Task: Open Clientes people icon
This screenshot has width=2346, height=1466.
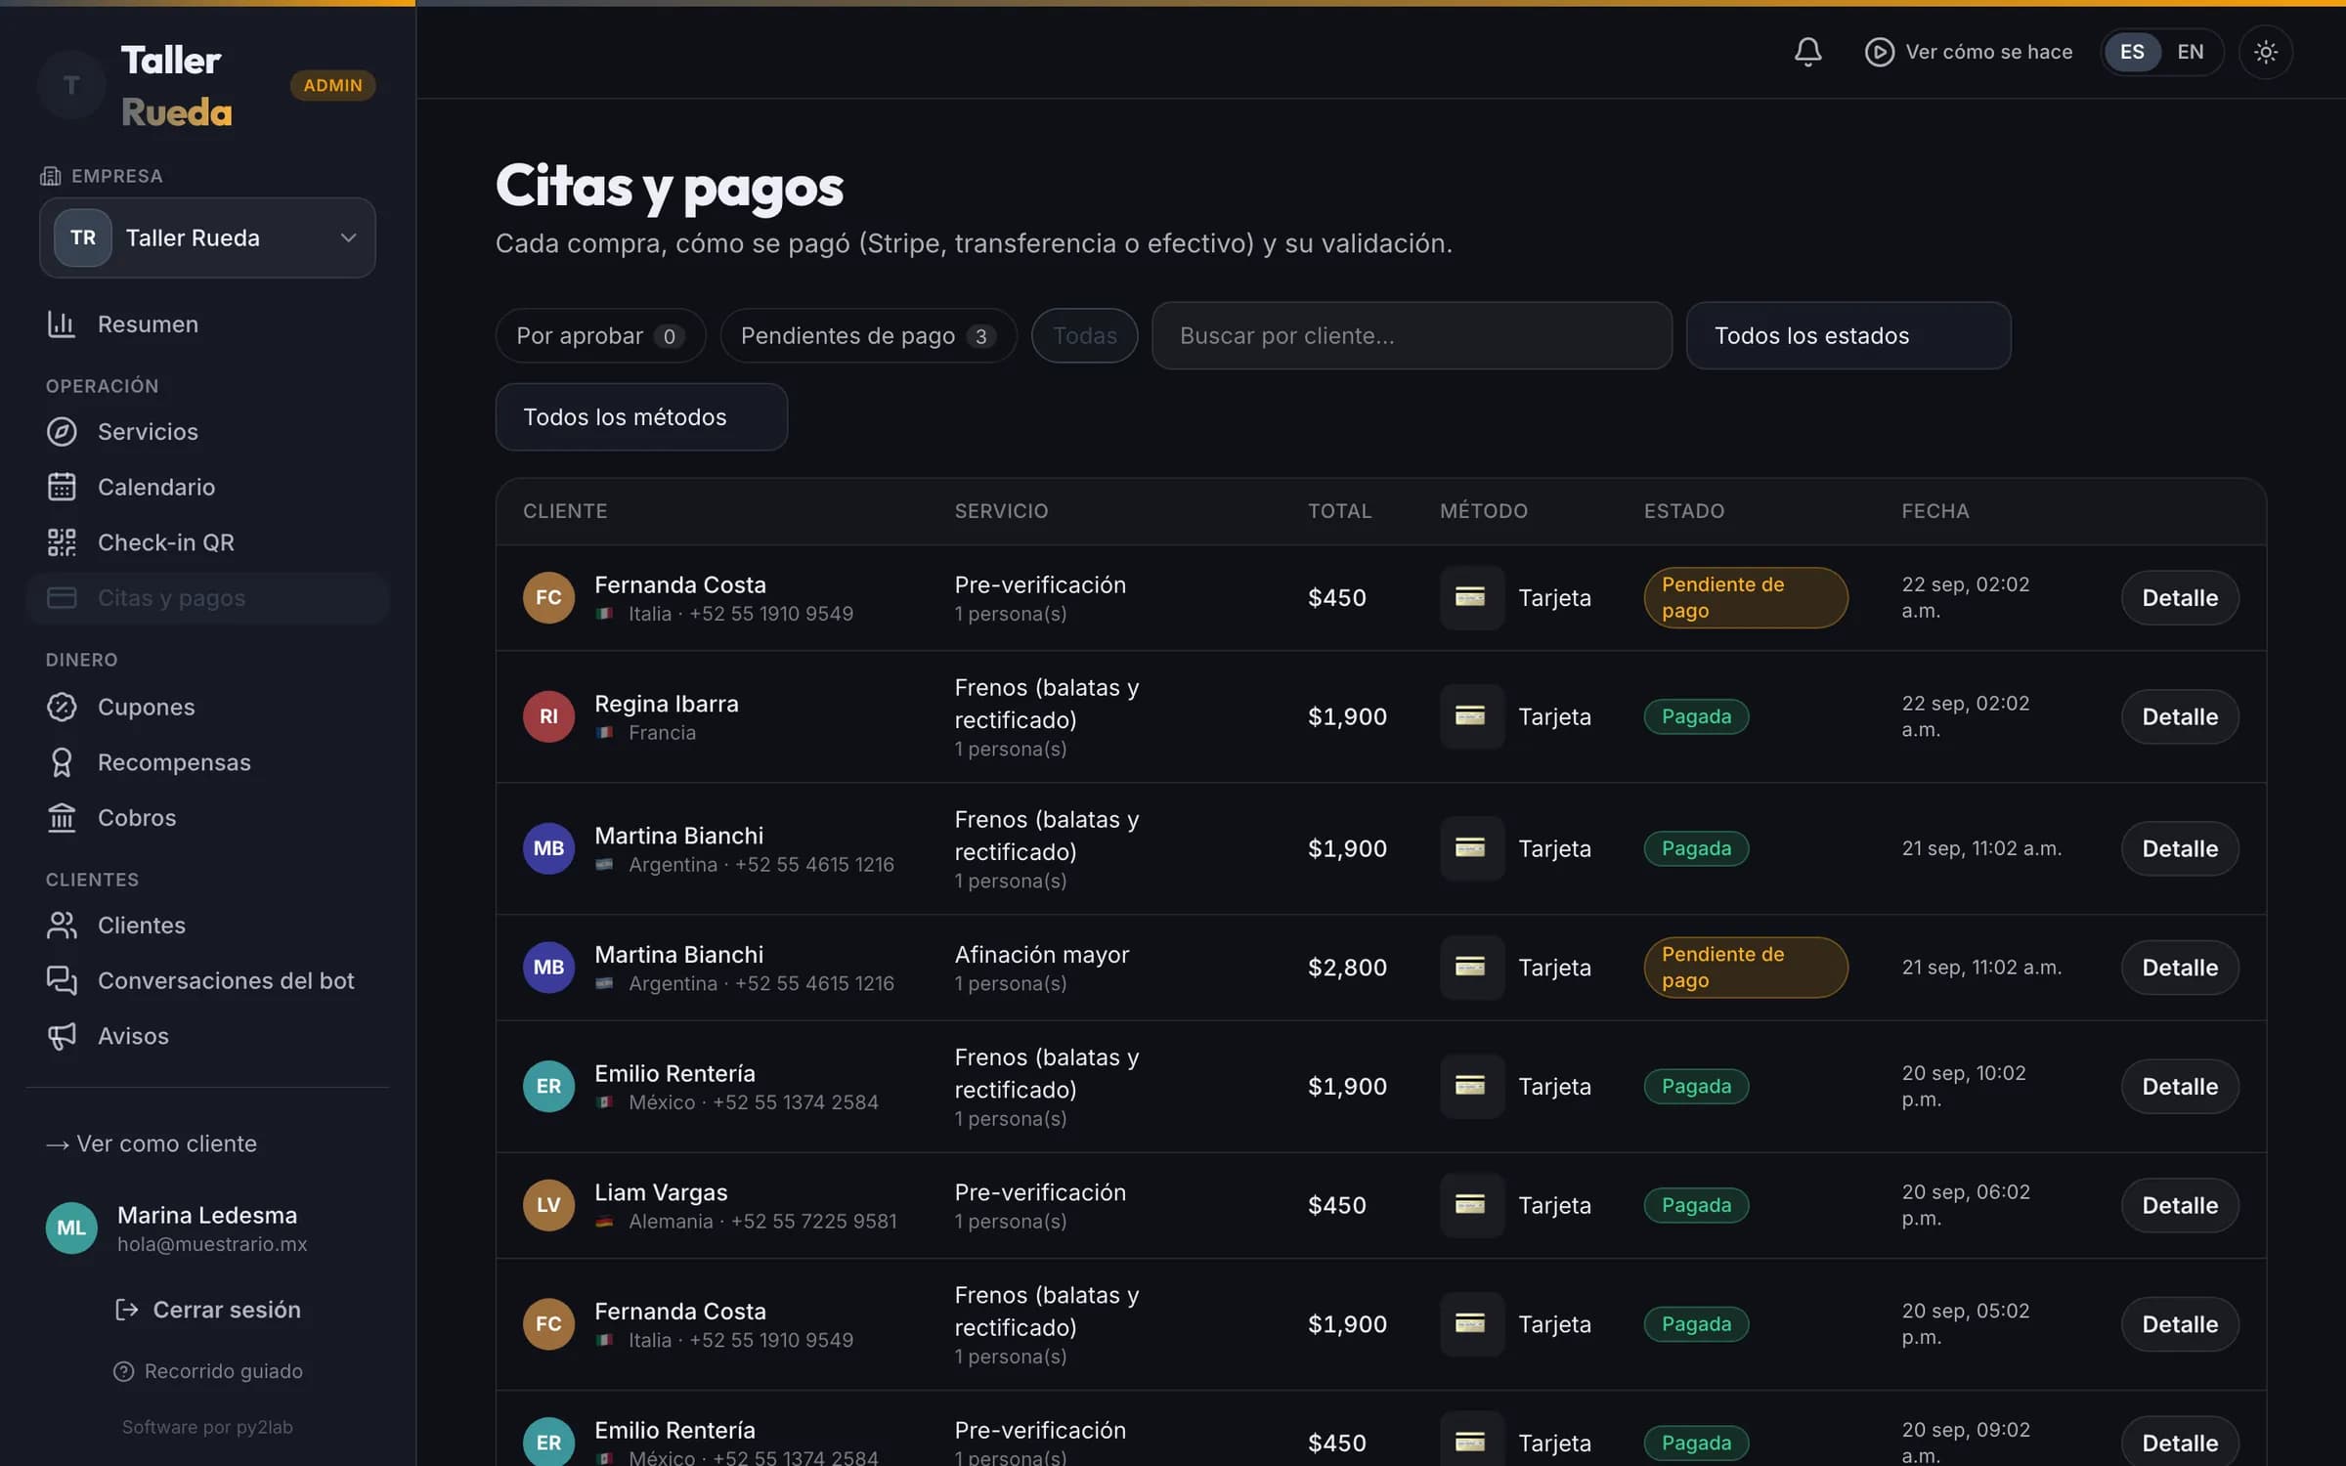Action: [x=62, y=926]
